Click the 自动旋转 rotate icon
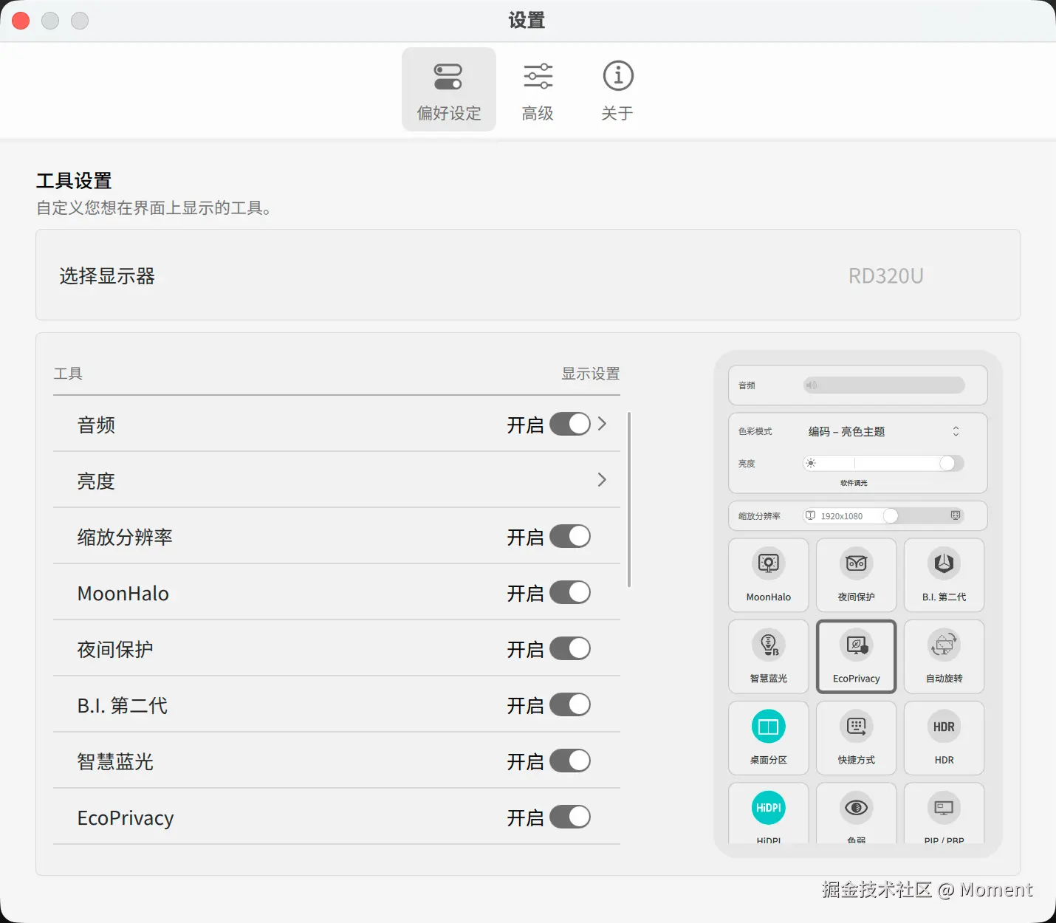Screen dimensions: 1056x923 944,645
